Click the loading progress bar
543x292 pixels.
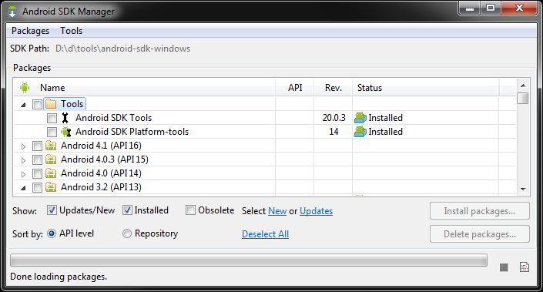[x=249, y=260]
